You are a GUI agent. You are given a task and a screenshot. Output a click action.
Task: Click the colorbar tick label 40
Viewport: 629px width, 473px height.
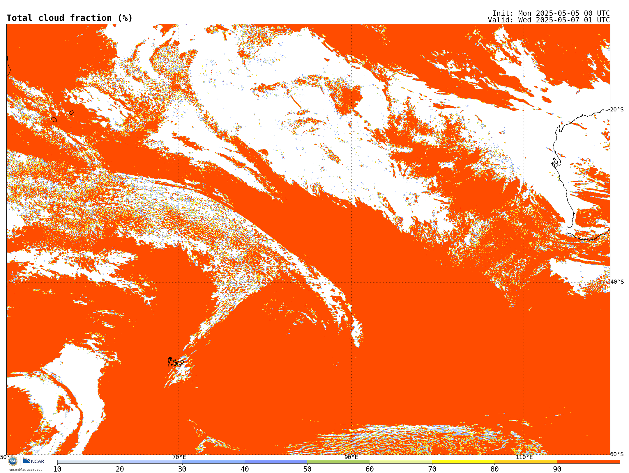tap(245, 469)
